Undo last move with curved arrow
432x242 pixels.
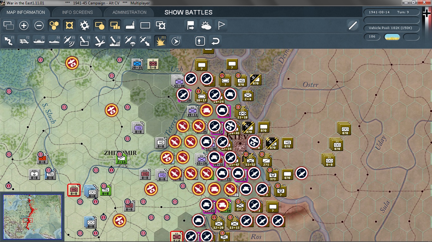tap(215, 41)
